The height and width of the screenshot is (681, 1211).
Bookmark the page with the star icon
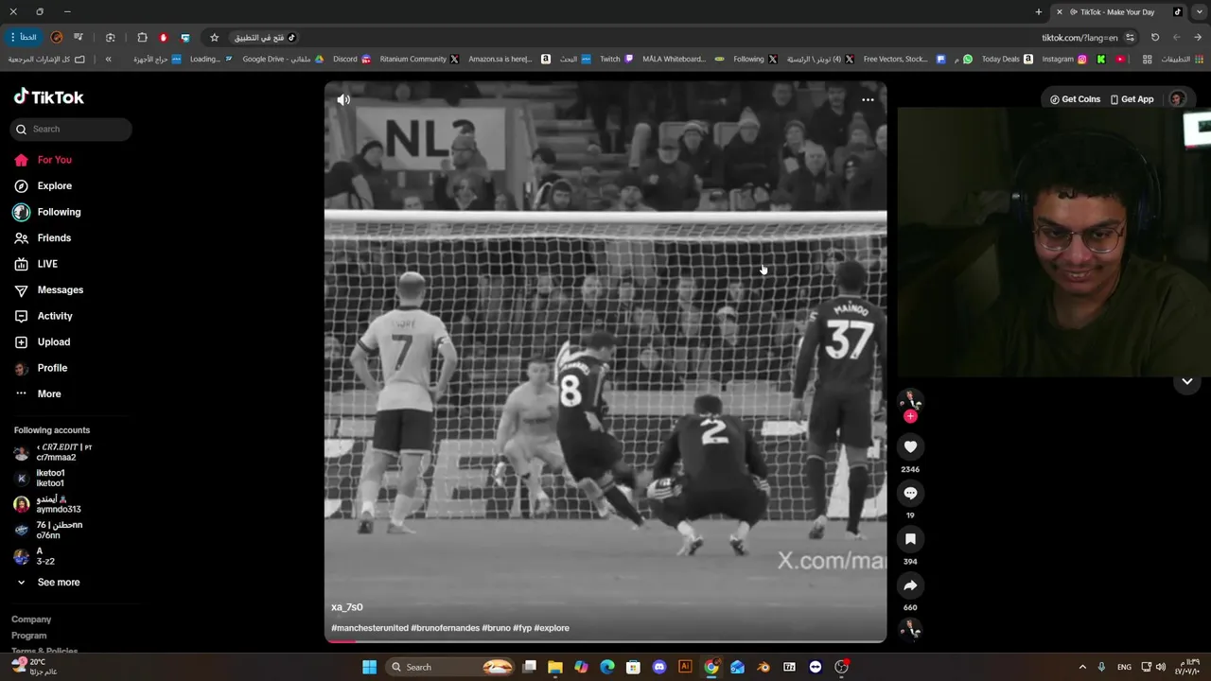click(x=214, y=38)
